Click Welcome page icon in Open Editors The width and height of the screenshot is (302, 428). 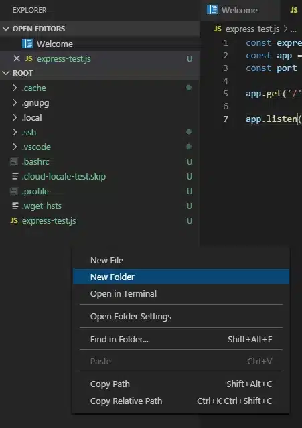pyautogui.click(x=27, y=44)
